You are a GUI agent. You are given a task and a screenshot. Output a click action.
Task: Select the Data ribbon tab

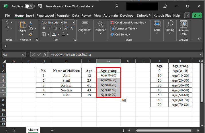[76, 15]
